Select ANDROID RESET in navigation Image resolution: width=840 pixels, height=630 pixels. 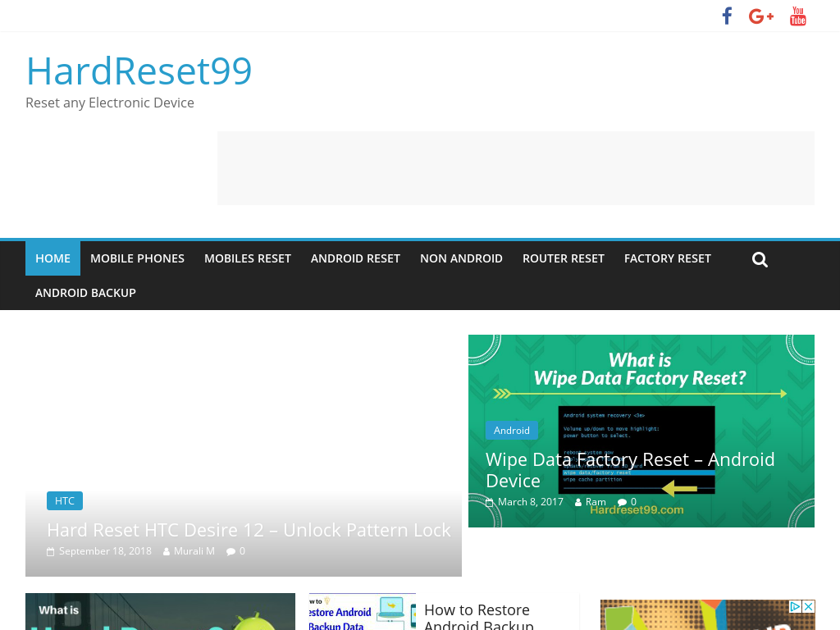coord(355,258)
